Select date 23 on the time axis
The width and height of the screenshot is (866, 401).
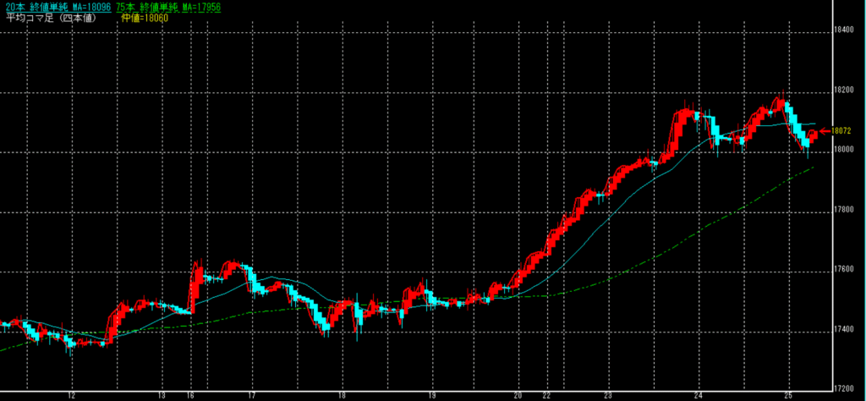(608, 395)
